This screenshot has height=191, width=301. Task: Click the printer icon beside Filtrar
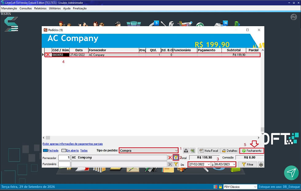click(261, 165)
